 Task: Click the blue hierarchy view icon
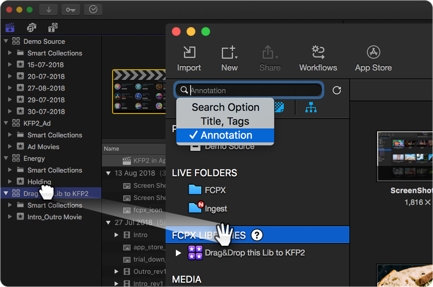pos(311,107)
